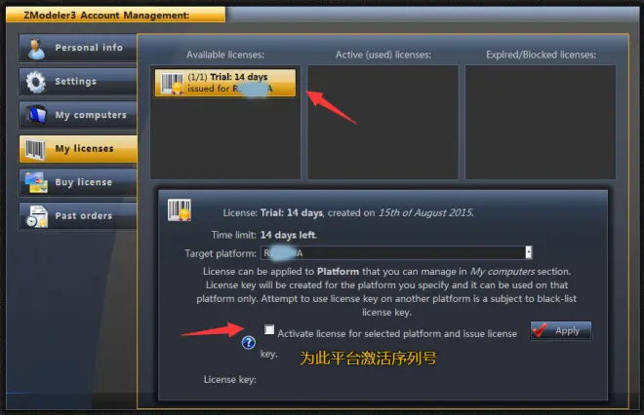Screen dimensions: 644x415
Task: Click the My computers monitor icon
Action: click(36, 115)
